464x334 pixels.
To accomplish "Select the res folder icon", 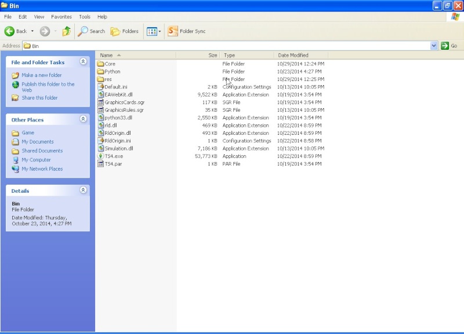I will (x=100, y=79).
